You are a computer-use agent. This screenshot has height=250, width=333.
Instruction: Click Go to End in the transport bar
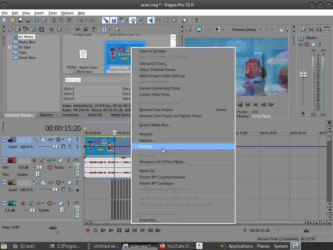tap(142, 230)
